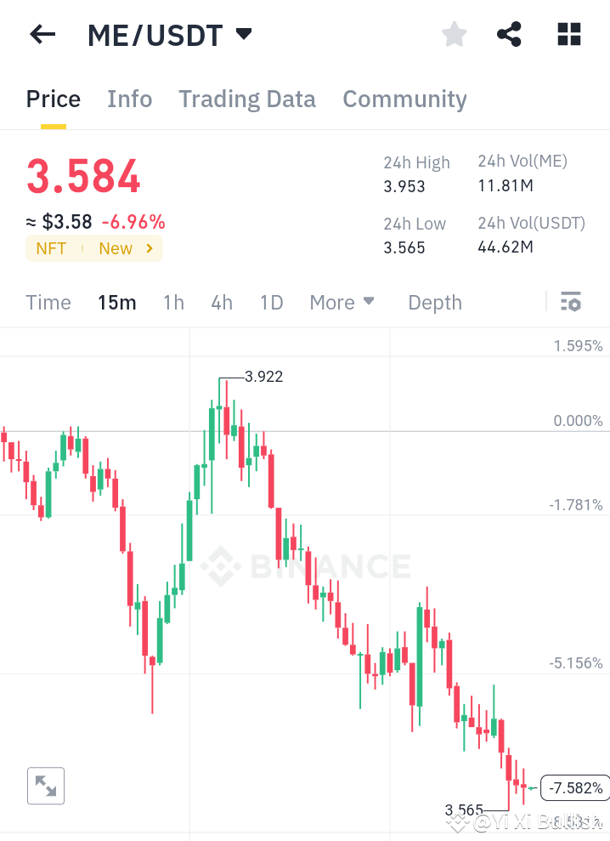Open the ME/USDT pair selector dropdown
The width and height of the screenshot is (610, 841).
coord(169,34)
